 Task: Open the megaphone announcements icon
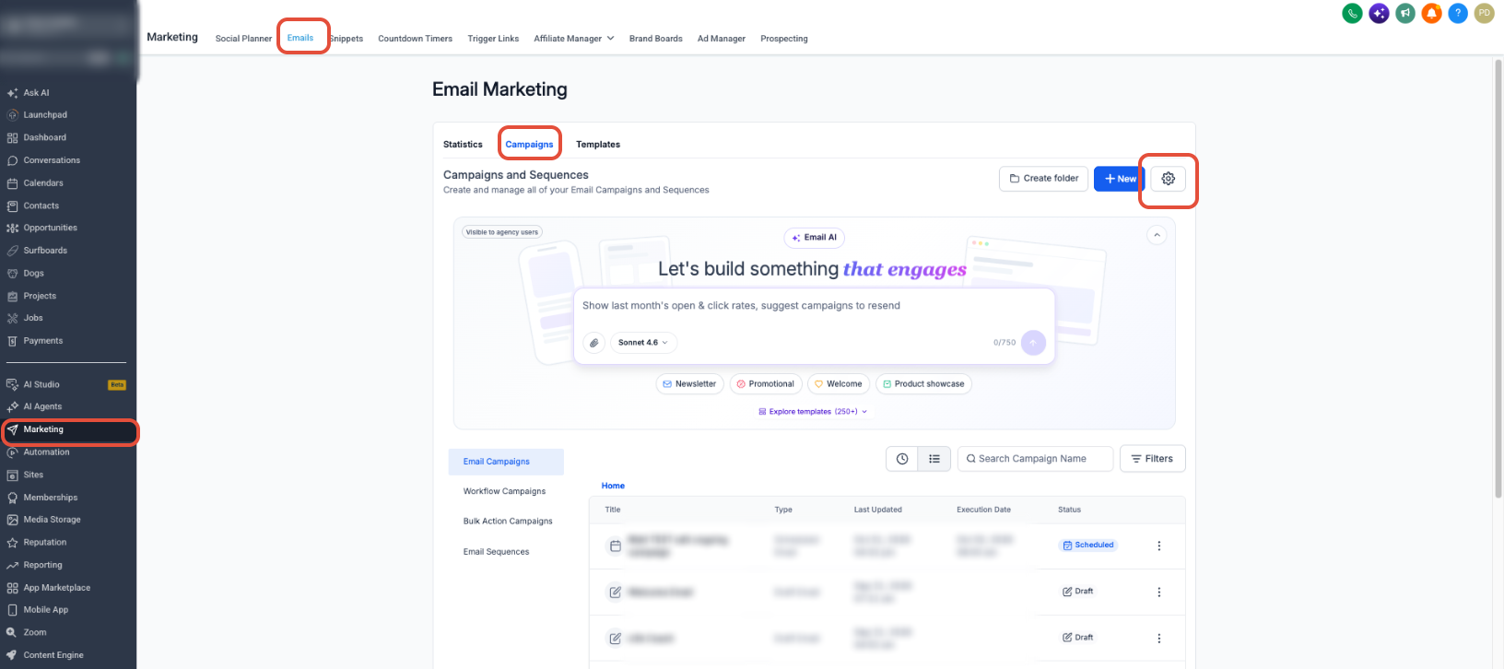(x=1405, y=13)
